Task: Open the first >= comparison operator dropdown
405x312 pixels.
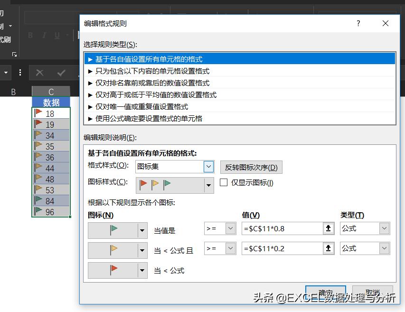Action: pos(231,228)
